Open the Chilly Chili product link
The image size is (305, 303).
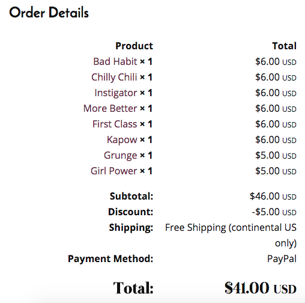coord(114,78)
